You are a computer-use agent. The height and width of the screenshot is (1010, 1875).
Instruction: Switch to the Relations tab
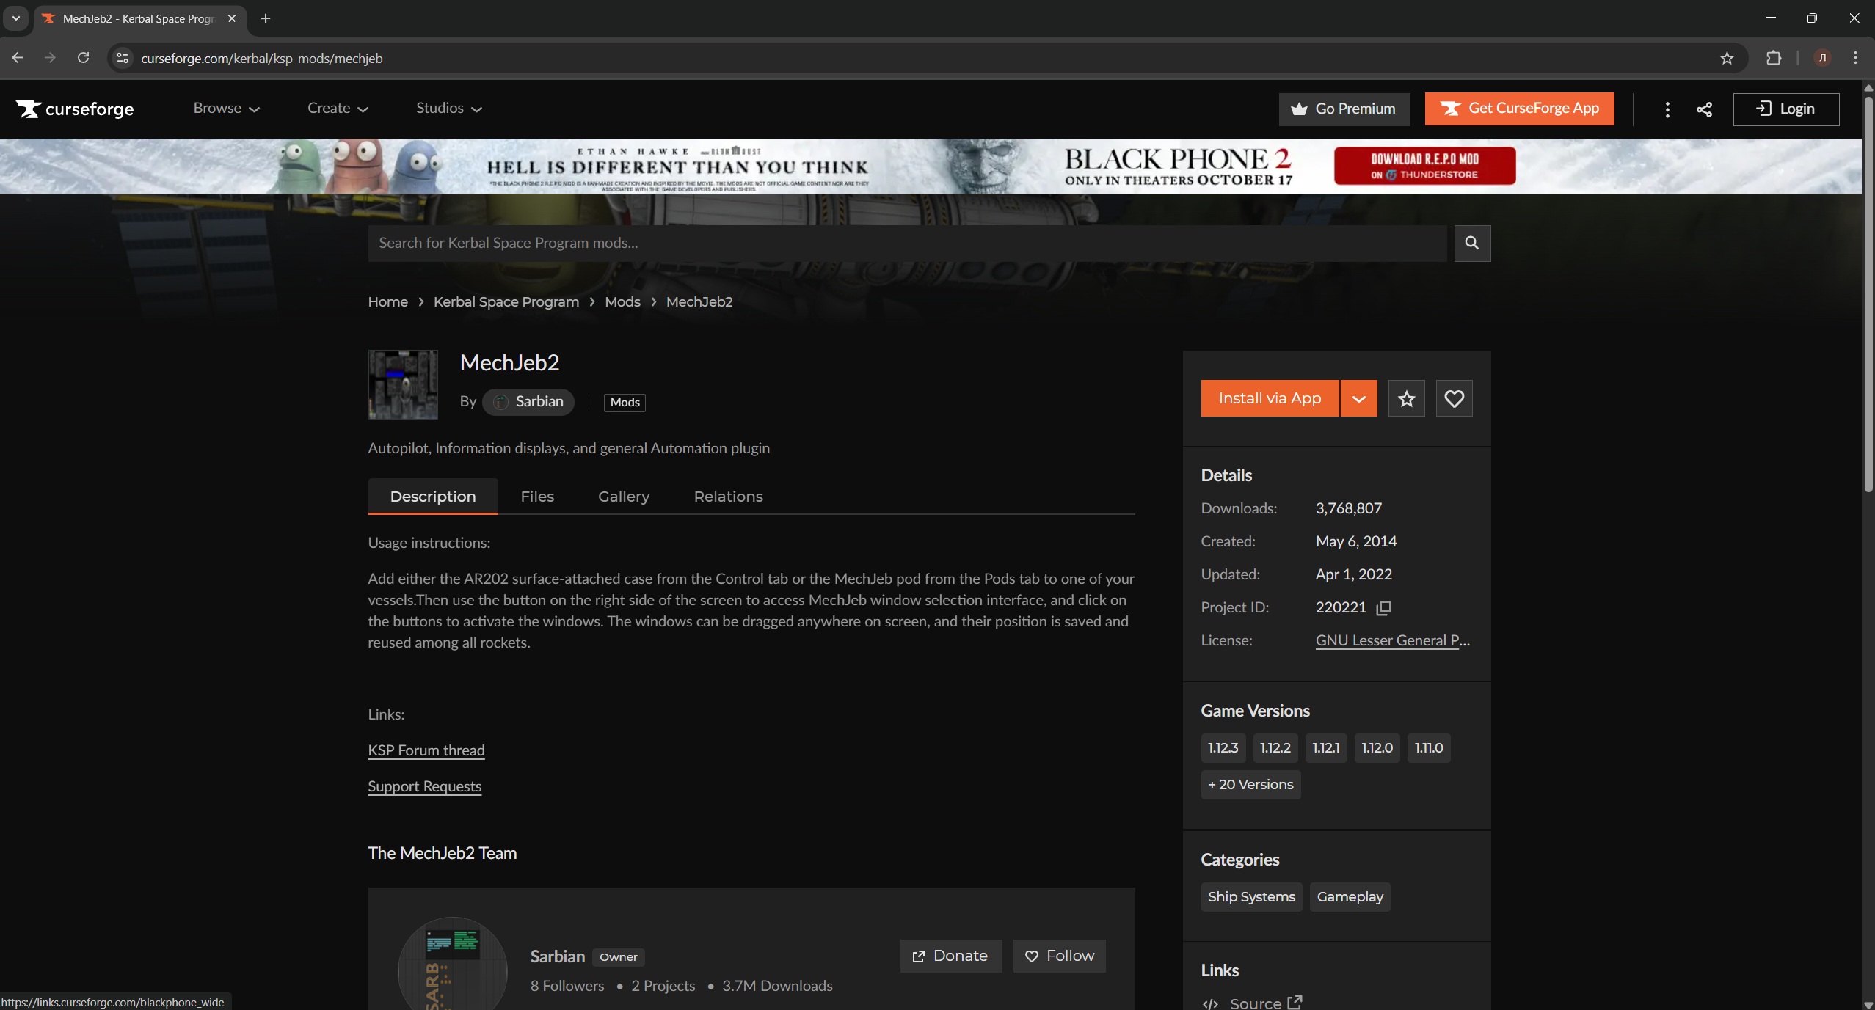728,497
